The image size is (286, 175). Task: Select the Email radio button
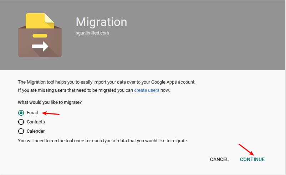click(x=21, y=113)
